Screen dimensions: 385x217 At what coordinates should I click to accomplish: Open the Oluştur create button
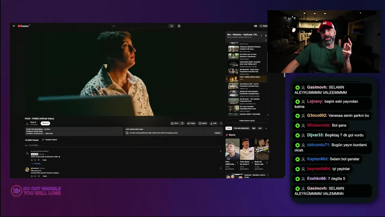[264, 26]
